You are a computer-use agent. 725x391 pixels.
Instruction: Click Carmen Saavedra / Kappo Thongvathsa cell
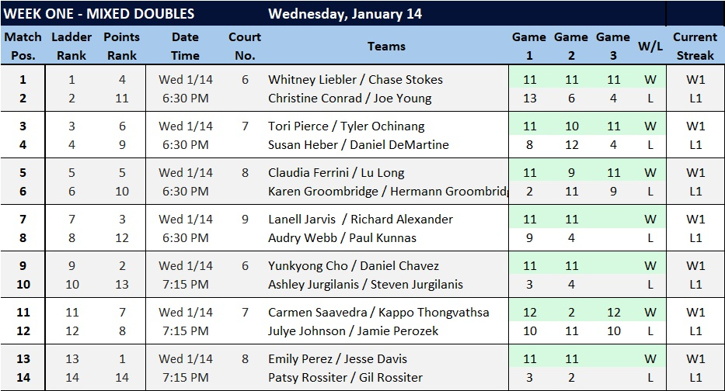(378, 313)
